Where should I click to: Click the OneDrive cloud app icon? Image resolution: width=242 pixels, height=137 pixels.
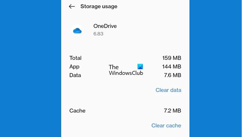pos(77,31)
